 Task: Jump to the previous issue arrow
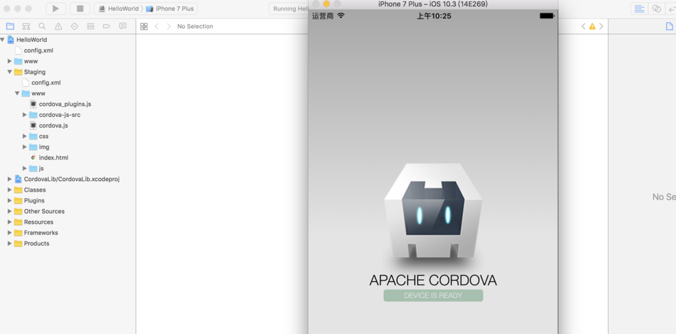(x=583, y=26)
